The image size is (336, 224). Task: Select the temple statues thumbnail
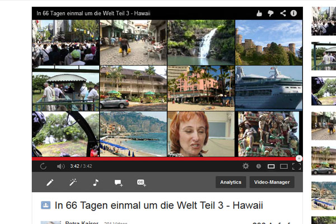tap(268, 134)
